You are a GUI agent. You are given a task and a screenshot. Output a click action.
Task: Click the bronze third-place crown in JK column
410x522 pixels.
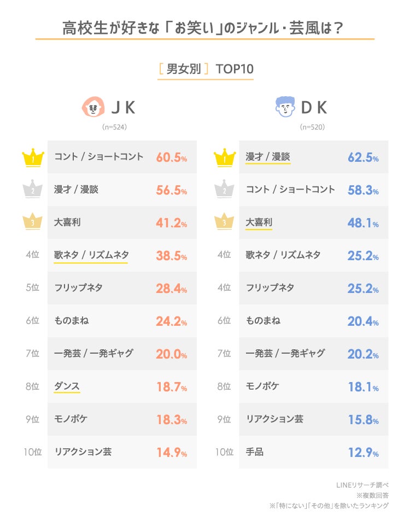(x=33, y=222)
